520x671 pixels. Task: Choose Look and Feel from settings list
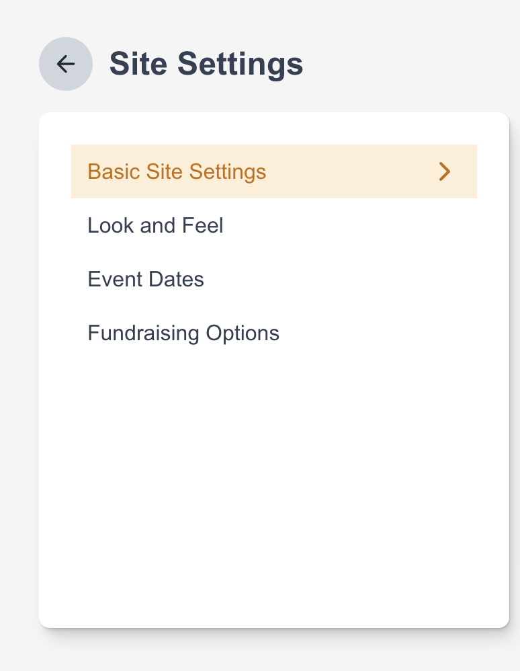pyautogui.click(x=155, y=225)
